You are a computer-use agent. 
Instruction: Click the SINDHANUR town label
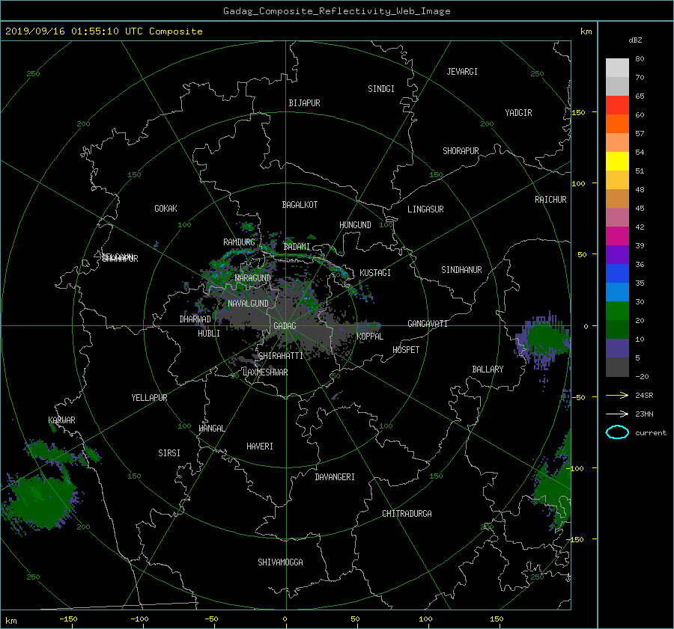tap(461, 270)
